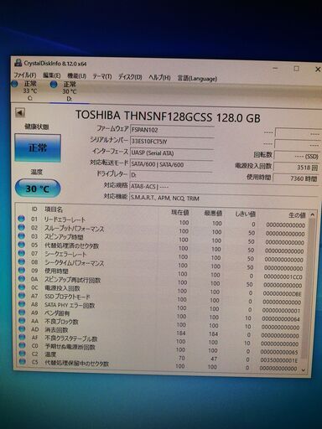Click status circle for attribute 09 使用時間
The width and height of the screenshot is (322, 429).
22,270
